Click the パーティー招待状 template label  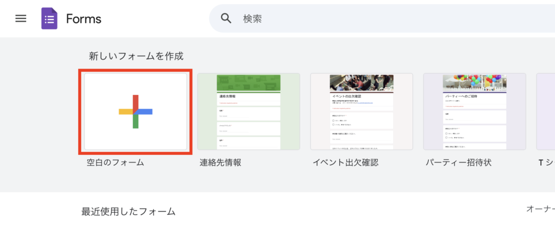(x=458, y=162)
